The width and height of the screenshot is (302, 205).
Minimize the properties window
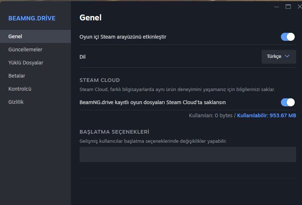coord(277,7)
